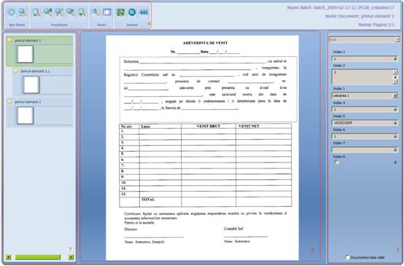Click the right green arrow below document tree
The height and width of the screenshot is (266, 404).
point(71,257)
